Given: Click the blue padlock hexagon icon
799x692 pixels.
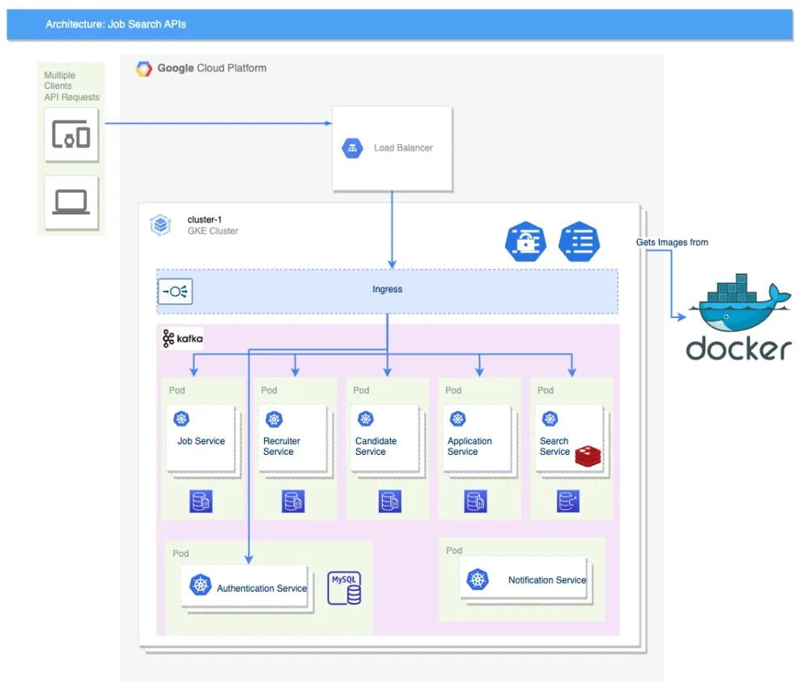Looking at the screenshot, I should 525,241.
